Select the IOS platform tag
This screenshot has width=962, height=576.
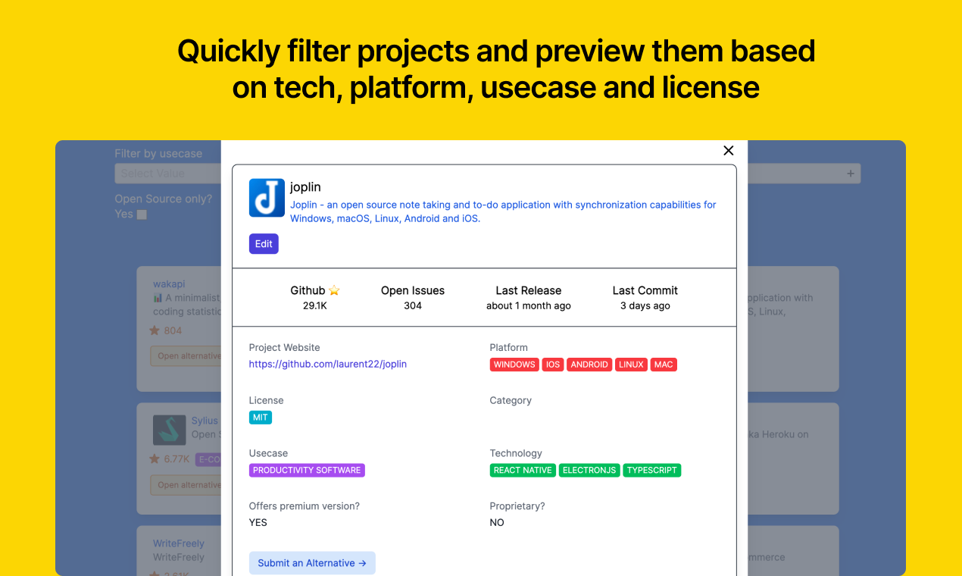point(553,365)
